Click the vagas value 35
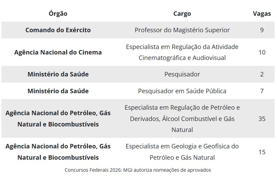 (262, 119)
